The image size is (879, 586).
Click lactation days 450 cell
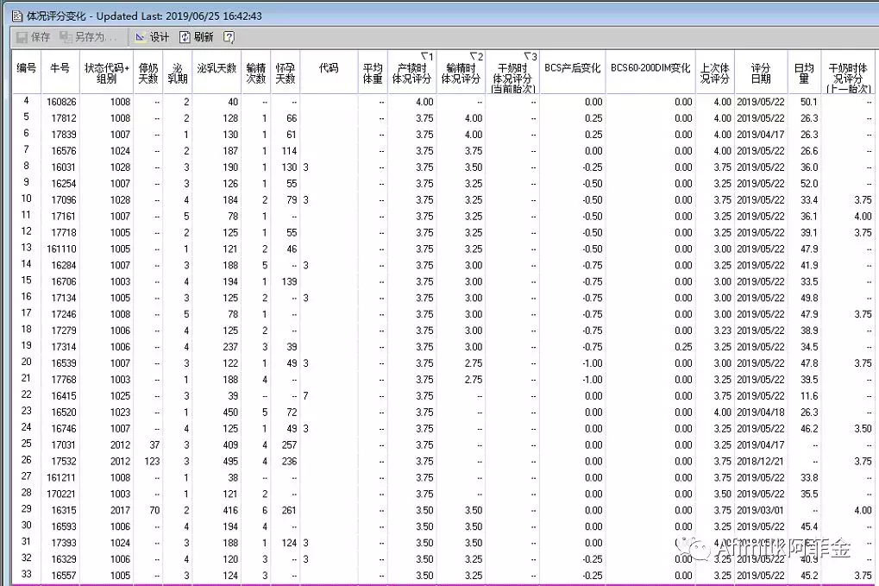(229, 413)
